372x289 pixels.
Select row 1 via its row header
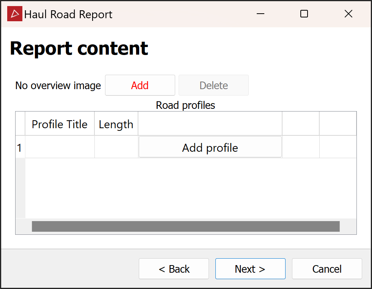[x=20, y=148]
